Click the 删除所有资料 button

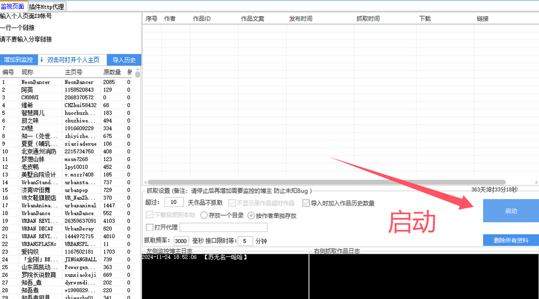511,240
